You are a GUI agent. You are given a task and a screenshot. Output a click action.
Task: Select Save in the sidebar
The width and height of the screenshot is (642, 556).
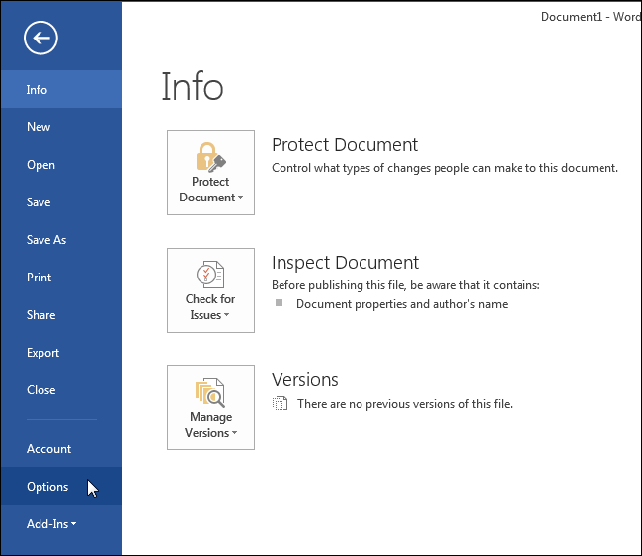(x=61, y=202)
